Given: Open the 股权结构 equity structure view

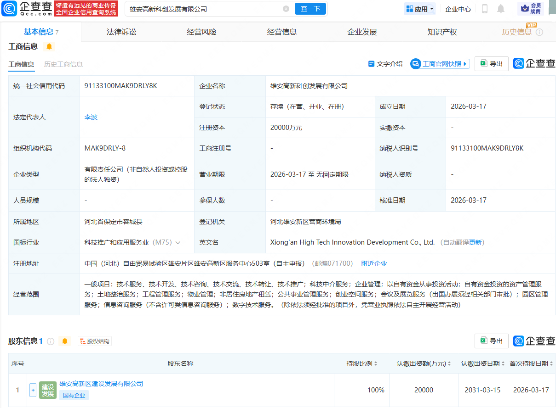Looking at the screenshot, I should (95, 341).
